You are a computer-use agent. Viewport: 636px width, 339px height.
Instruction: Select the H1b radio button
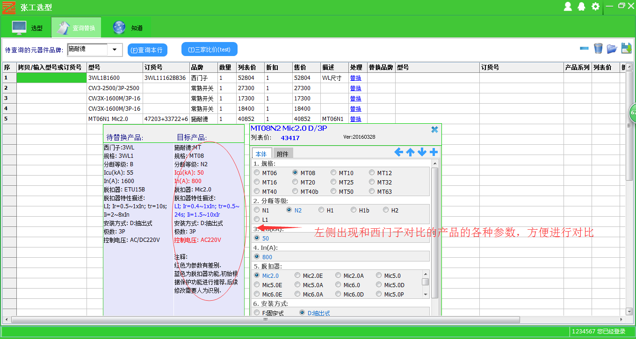click(354, 210)
